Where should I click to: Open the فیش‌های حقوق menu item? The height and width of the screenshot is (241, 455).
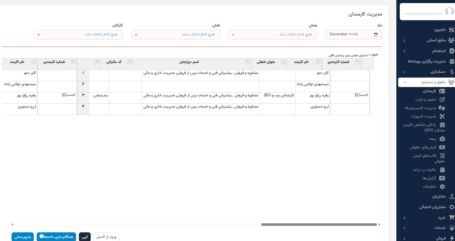point(423,147)
